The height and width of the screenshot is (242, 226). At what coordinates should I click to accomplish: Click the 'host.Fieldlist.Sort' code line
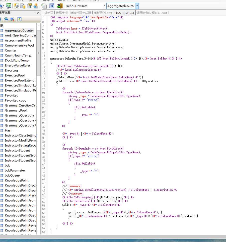(93, 32)
